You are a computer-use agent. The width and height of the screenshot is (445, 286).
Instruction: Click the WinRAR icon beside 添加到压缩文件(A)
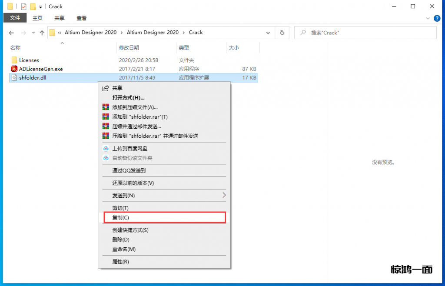(x=106, y=107)
